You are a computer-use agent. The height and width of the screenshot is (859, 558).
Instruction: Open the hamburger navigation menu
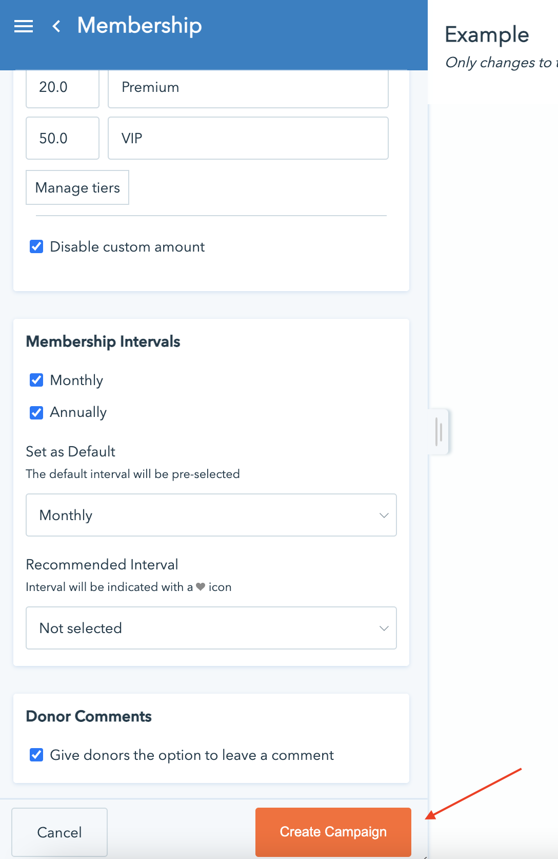point(24,26)
